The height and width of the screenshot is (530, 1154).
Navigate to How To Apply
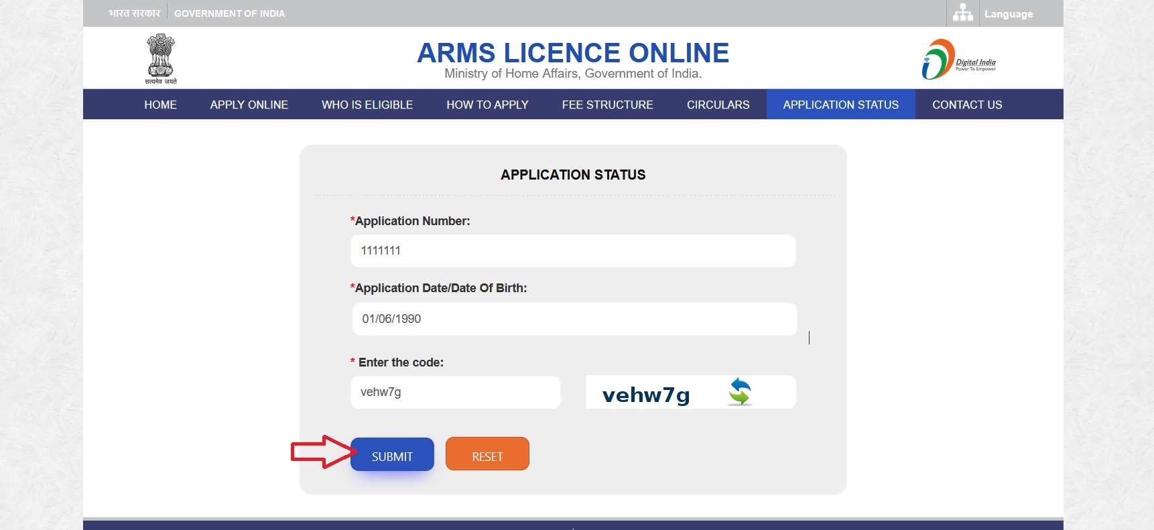tap(487, 105)
